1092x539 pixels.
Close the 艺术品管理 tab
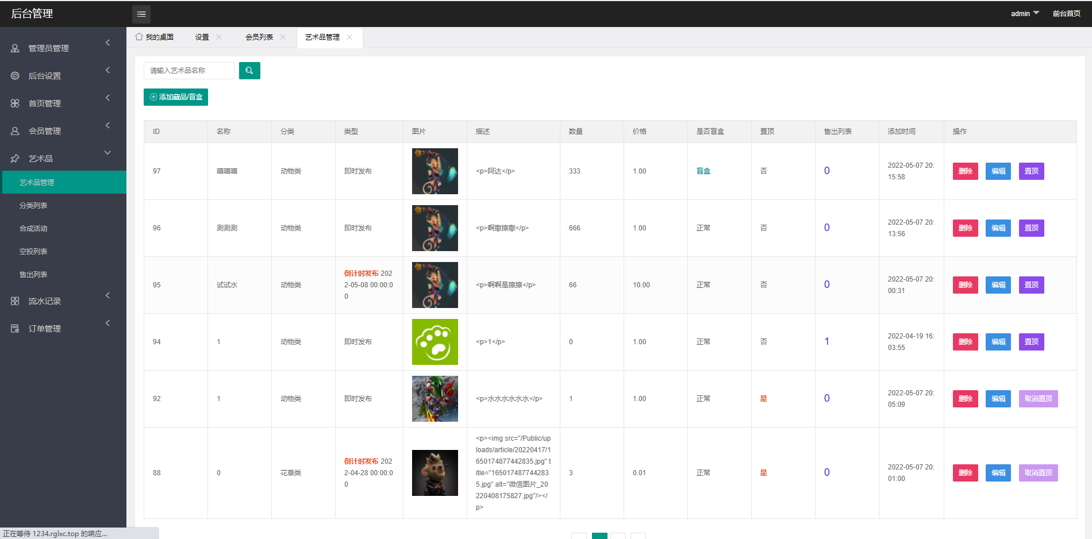click(x=349, y=37)
